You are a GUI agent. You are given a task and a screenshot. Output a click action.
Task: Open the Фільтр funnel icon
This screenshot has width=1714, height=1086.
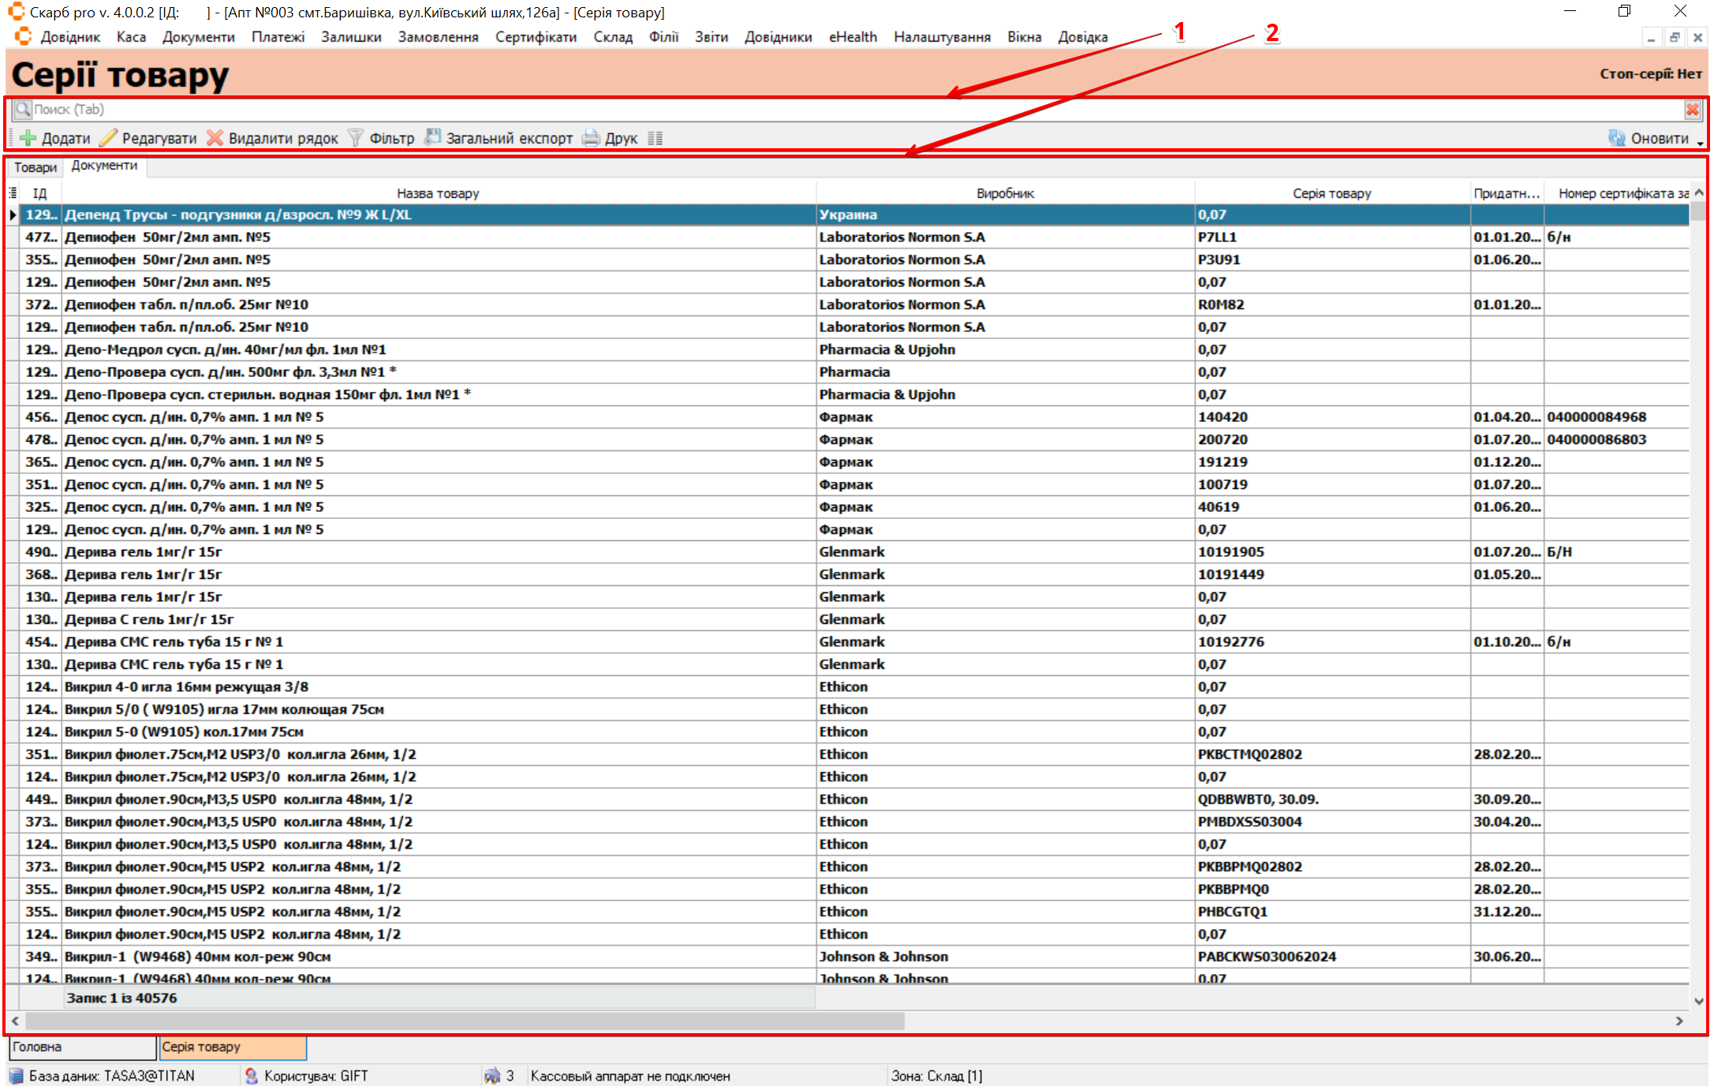(x=356, y=138)
